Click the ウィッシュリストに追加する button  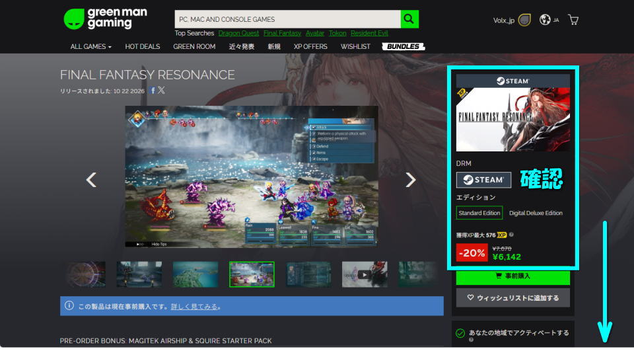[512, 298]
